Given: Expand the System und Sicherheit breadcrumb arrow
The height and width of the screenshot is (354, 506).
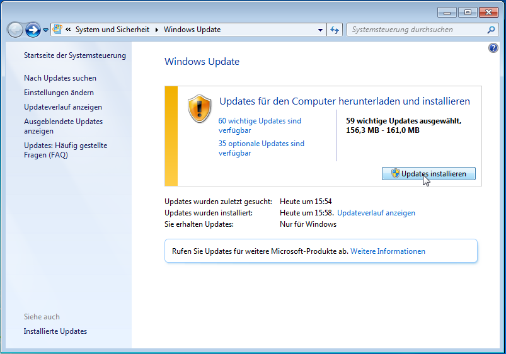Looking at the screenshot, I should point(156,30).
